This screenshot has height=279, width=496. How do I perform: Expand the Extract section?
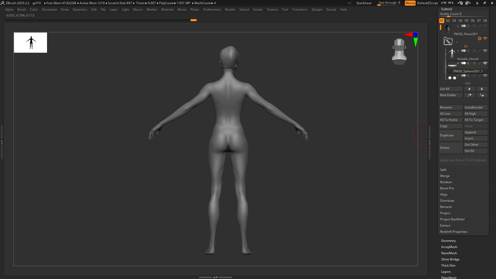(x=445, y=226)
